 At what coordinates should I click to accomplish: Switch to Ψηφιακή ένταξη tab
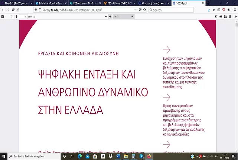(154, 3)
